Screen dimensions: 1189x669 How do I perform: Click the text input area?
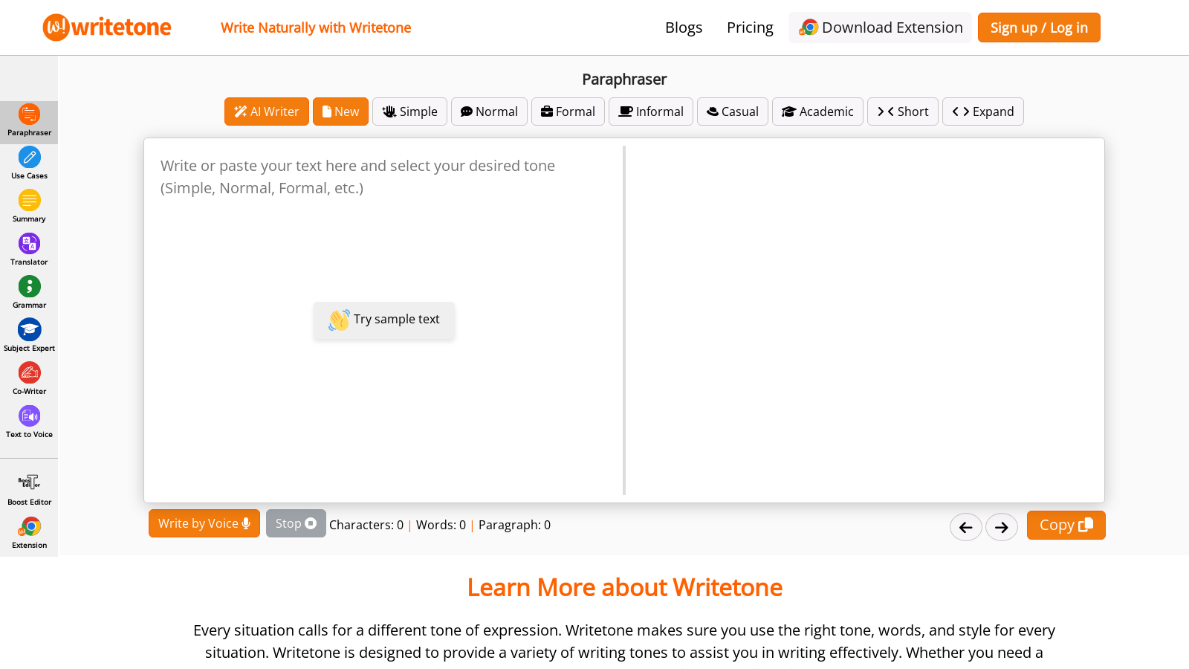click(383, 320)
